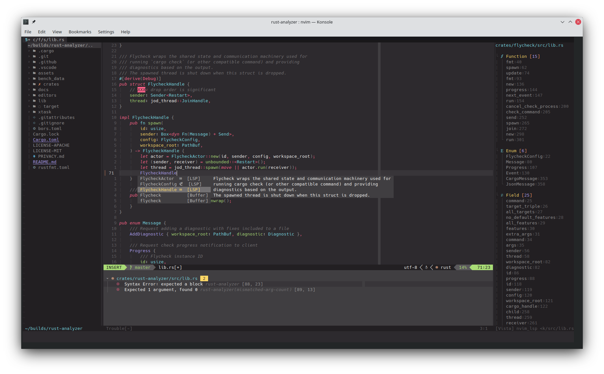Click the folder icon beside docs
604x374 pixels.
click(34, 90)
